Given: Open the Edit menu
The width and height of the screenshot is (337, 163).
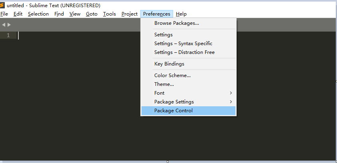Looking at the screenshot, I should [18, 14].
